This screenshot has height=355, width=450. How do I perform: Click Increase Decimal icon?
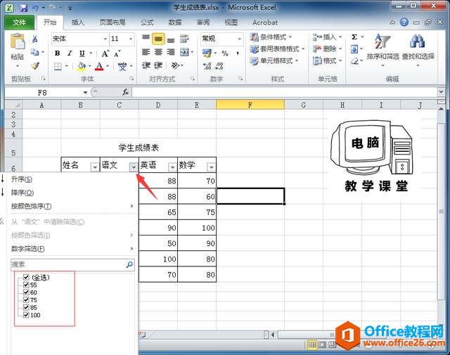207,66
